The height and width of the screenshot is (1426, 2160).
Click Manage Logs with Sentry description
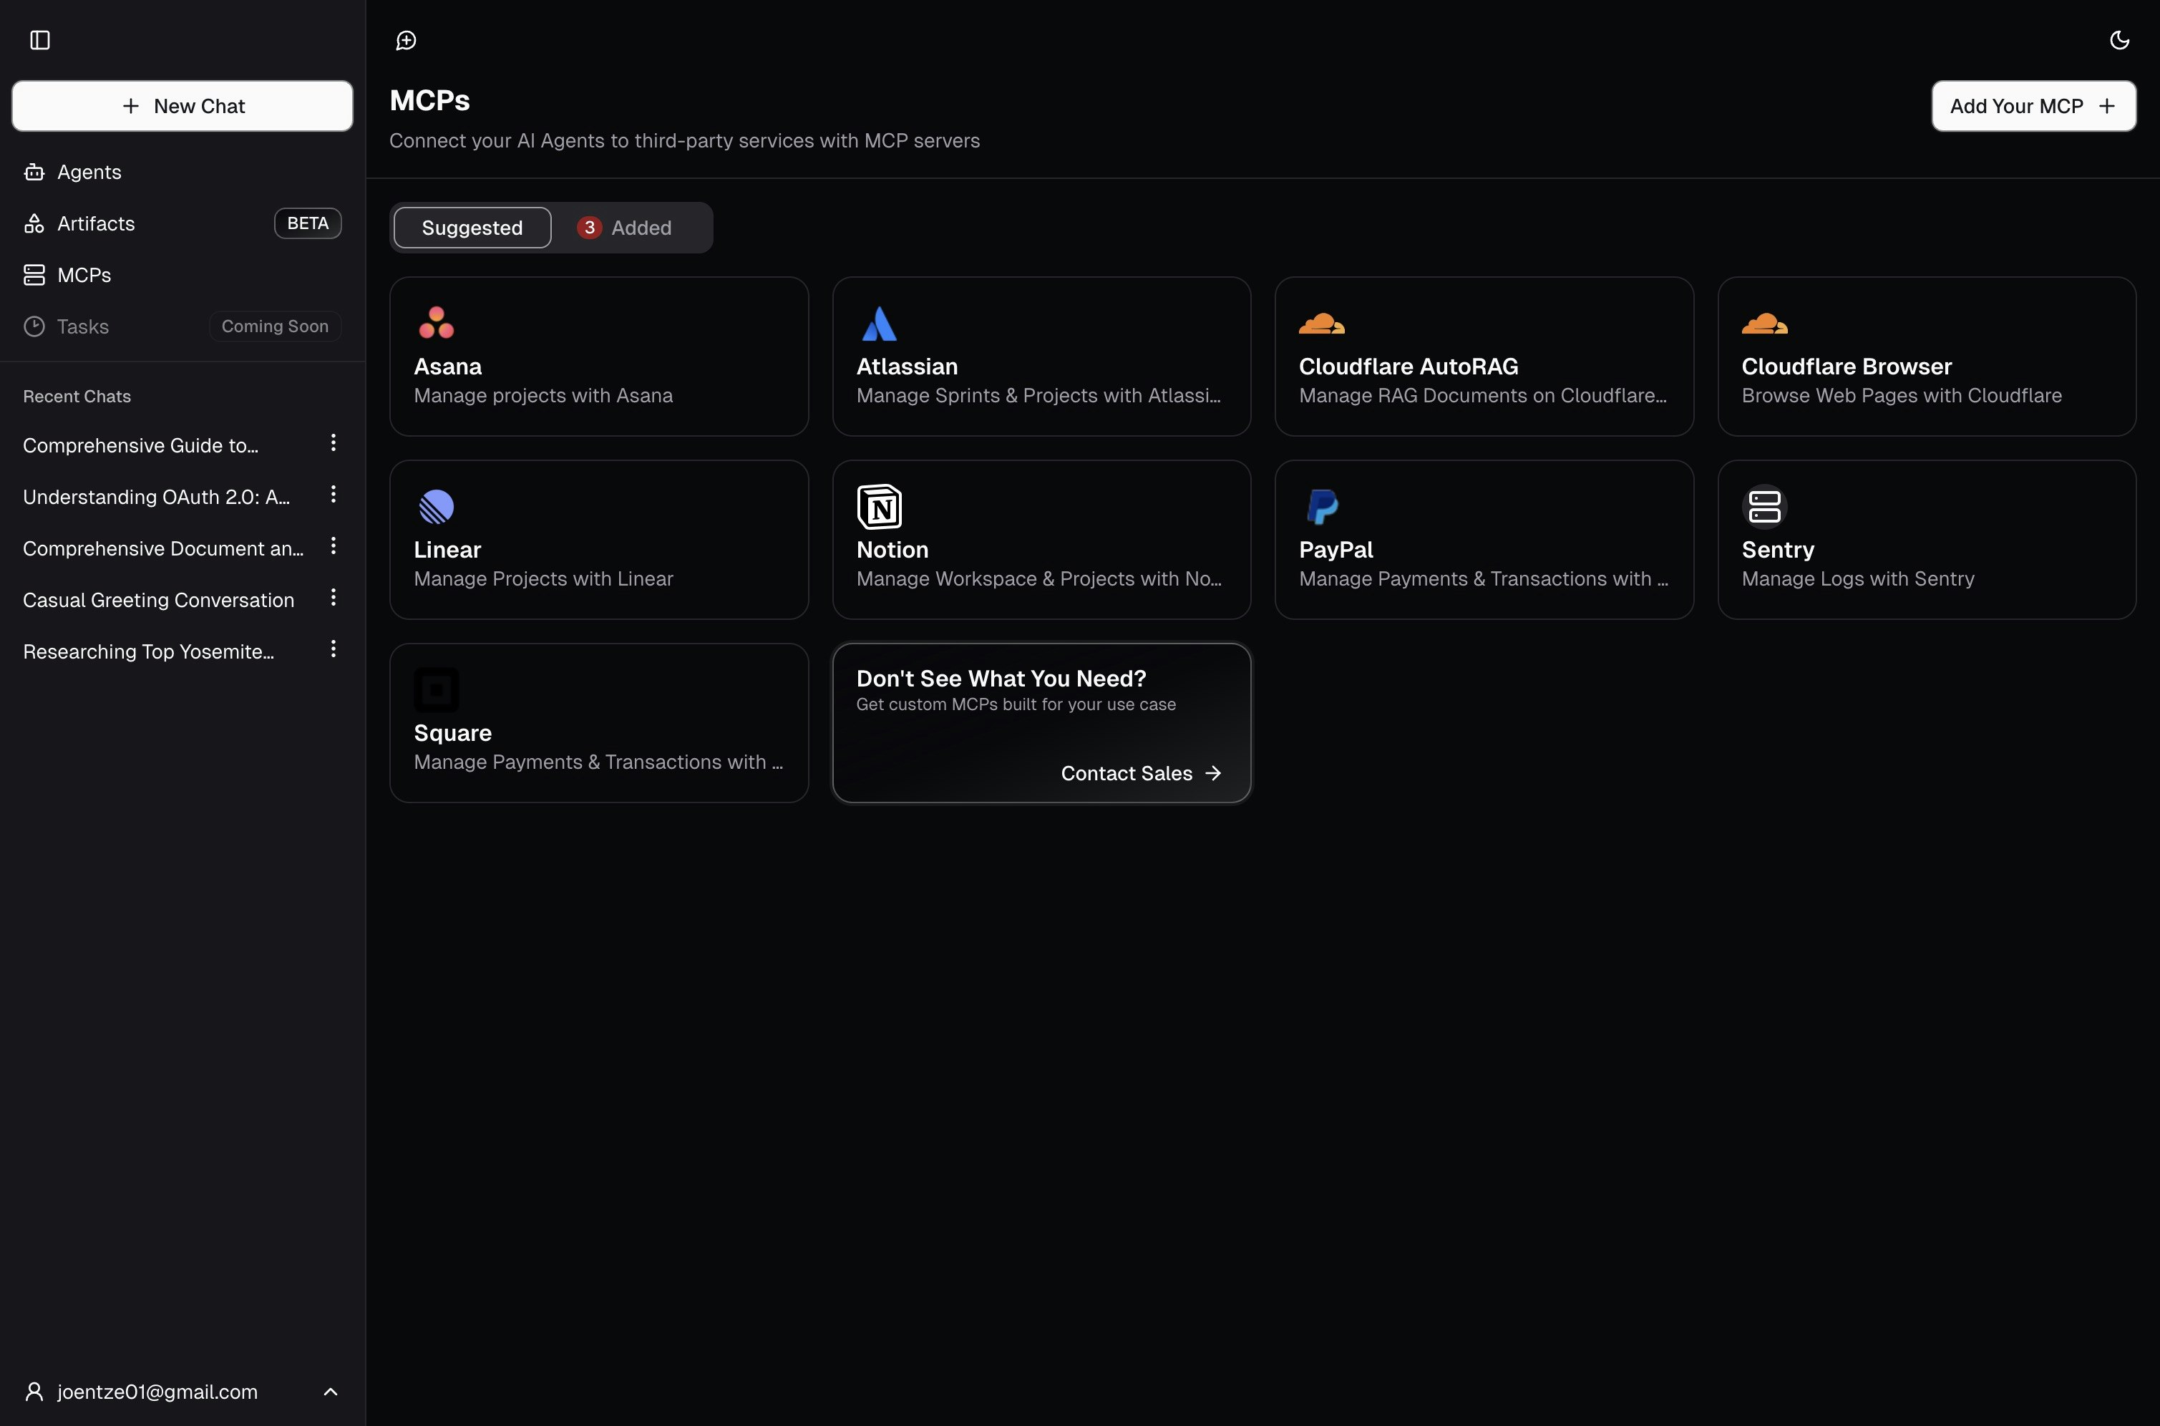[x=1857, y=578]
